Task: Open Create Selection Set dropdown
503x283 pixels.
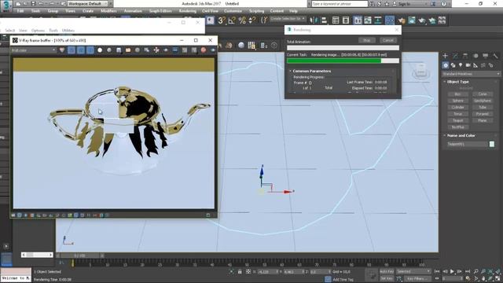Action: 288,19
